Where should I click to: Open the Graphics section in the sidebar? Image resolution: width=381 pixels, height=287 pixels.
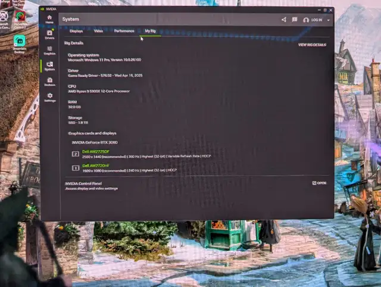[49, 51]
